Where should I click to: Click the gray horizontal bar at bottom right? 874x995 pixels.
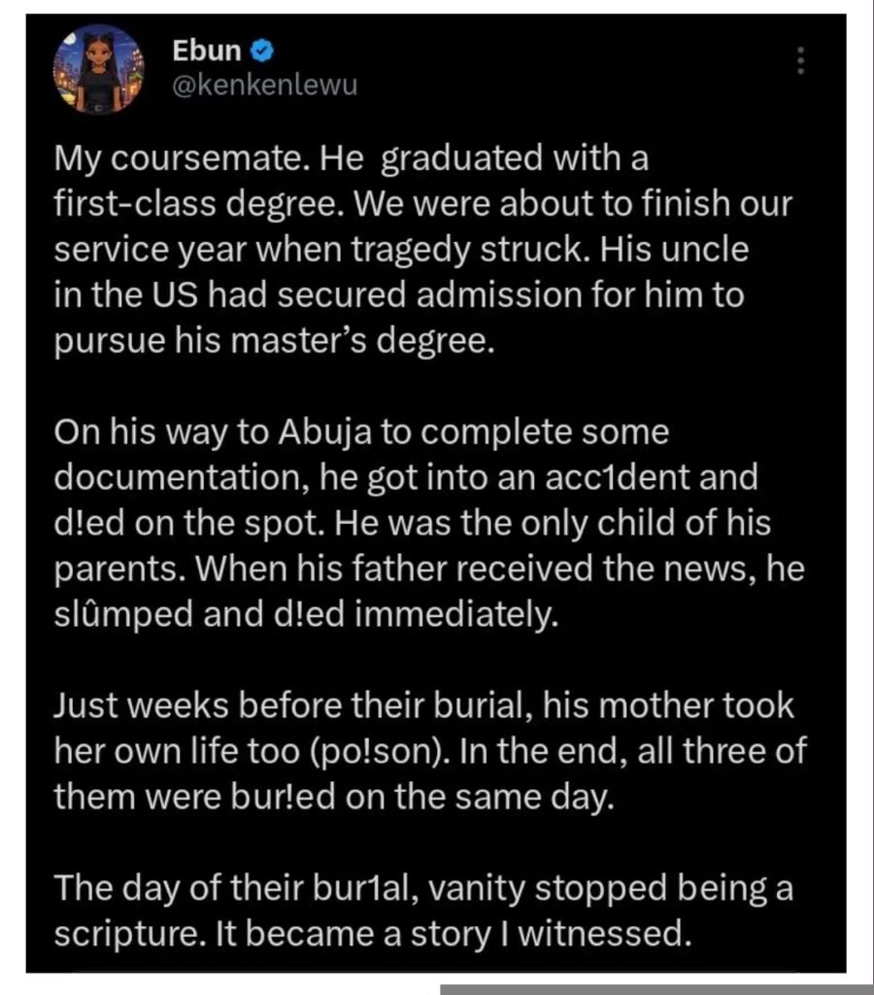[656, 989]
